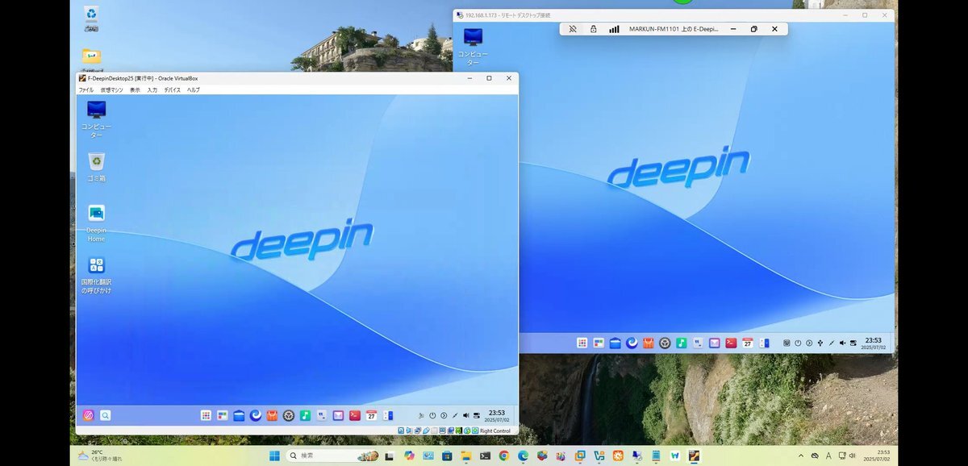Open 入力 menu in VirtualBox
Viewport: 968px width, 466px height.
coord(152,89)
